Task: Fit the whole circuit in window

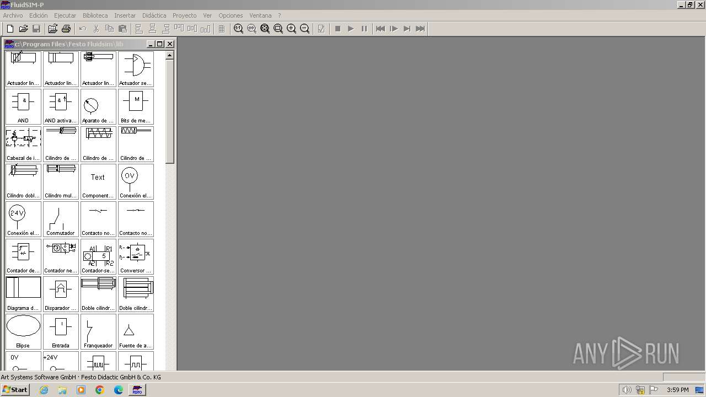Action: pos(265,29)
